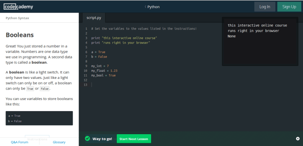Click the output console panel
The width and height of the screenshot is (303, 146).
click(x=260, y=42)
